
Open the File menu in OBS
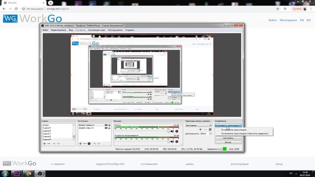click(x=45, y=30)
